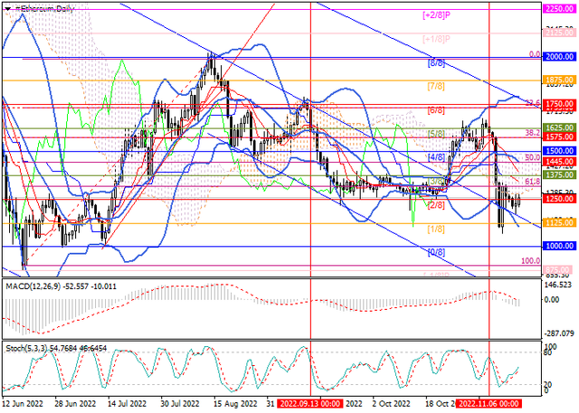Click the [7/8] Murrey level label

pyautogui.click(x=435, y=87)
